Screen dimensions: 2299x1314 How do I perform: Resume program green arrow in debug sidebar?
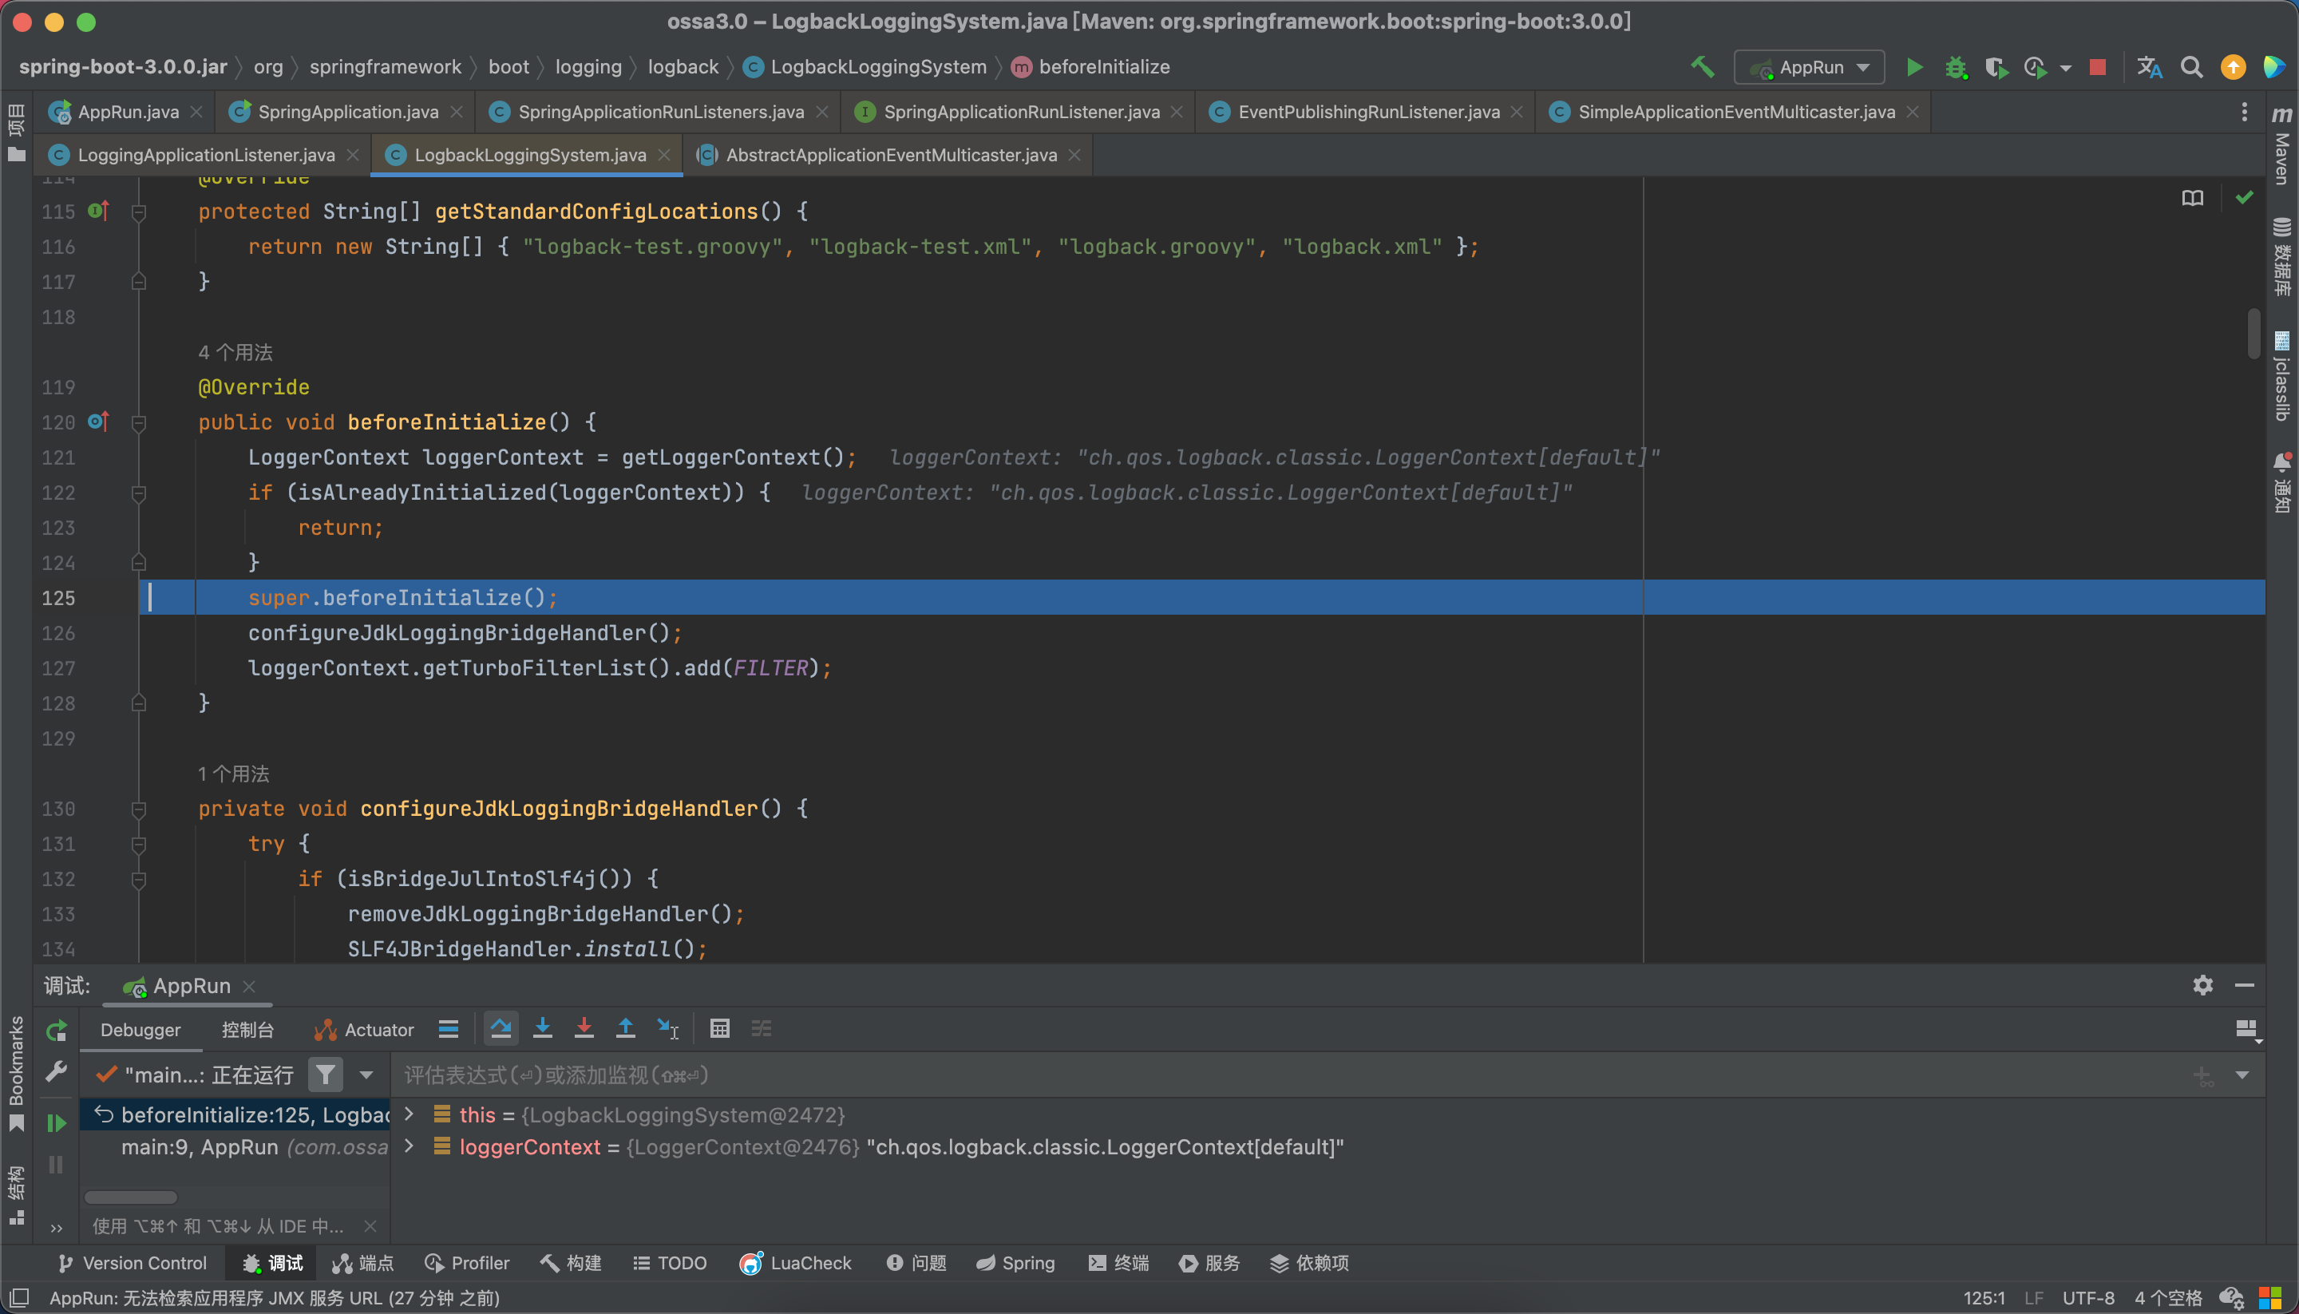pyautogui.click(x=57, y=1122)
